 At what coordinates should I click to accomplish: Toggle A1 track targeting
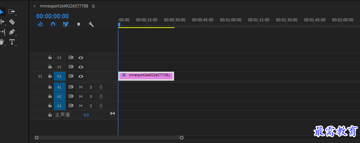pyautogui.click(x=60, y=87)
